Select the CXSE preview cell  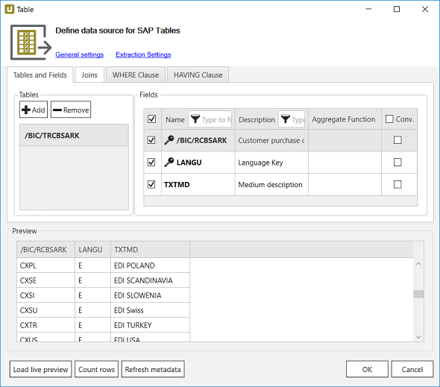tap(45, 280)
